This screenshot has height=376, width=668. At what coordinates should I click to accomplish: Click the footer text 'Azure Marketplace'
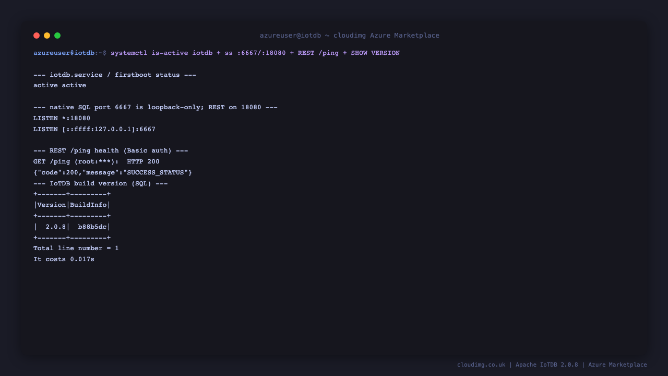coord(617,365)
